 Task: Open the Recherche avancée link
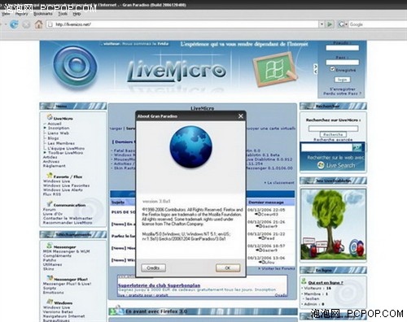click(333, 140)
